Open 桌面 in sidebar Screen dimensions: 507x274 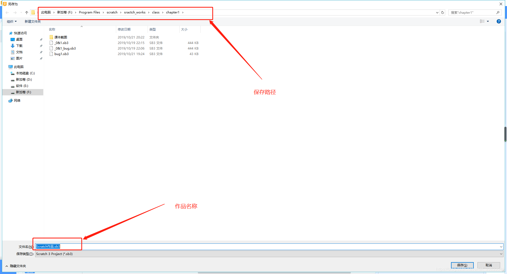click(19, 39)
